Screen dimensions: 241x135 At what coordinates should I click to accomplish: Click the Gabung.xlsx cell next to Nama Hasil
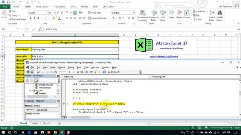[75, 49]
